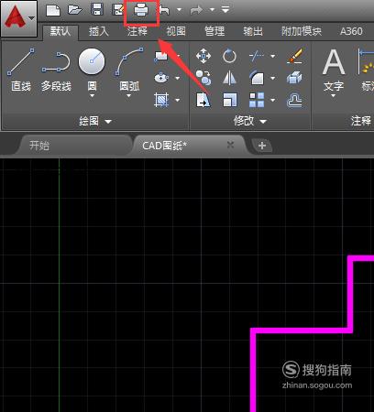Select the Mirror tool
Image resolution: width=374 pixels, height=412 pixels.
coord(229,78)
